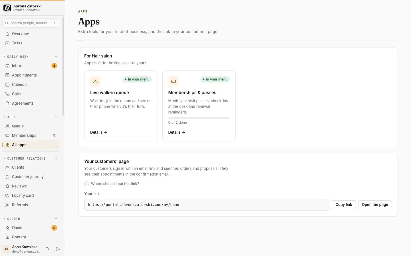Click the AK user avatar

6,249
